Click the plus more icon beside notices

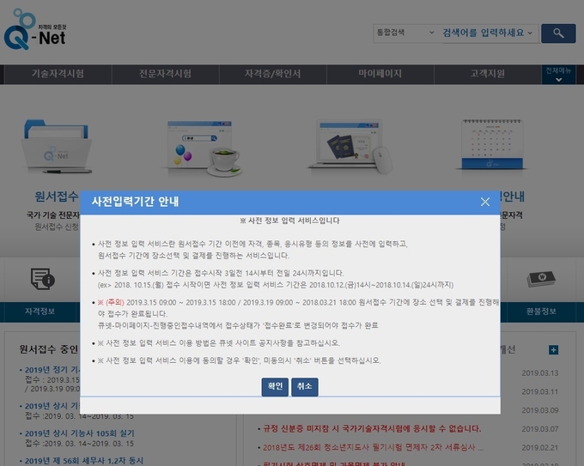(x=553, y=350)
